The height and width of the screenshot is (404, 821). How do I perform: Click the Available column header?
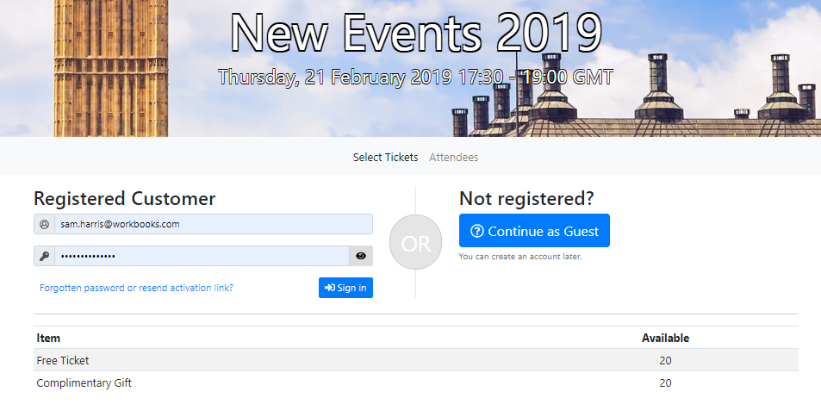[x=665, y=338]
